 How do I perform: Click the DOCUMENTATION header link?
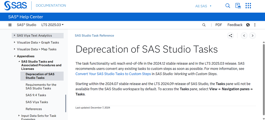[51, 6]
